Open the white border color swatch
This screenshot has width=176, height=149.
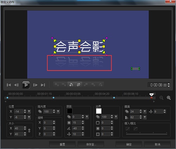(99, 111)
